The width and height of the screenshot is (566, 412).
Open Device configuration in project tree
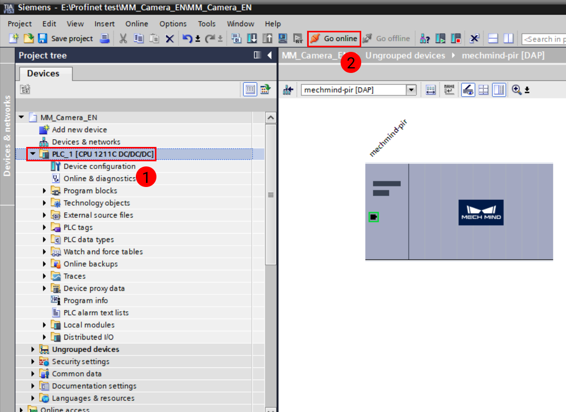(x=99, y=166)
